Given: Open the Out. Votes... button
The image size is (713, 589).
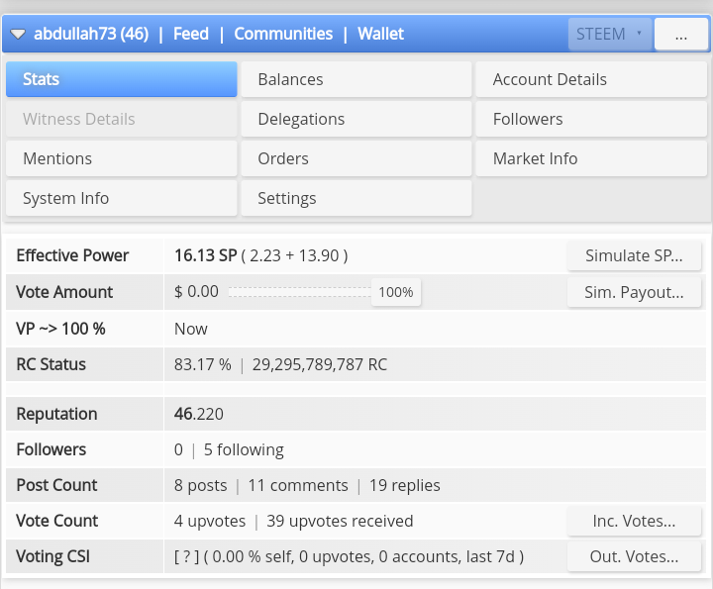Looking at the screenshot, I should click(x=634, y=556).
